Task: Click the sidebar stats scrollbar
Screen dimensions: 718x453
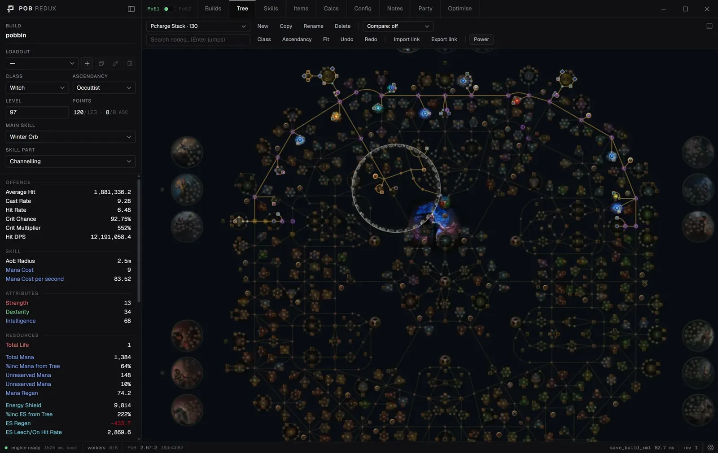Action: pyautogui.click(x=139, y=240)
